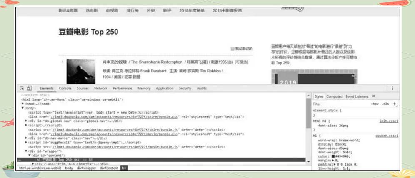Image resolution: width=415 pixels, height=178 pixels.
Task: Open the 分类 nav menu item
Action: pos(151,11)
